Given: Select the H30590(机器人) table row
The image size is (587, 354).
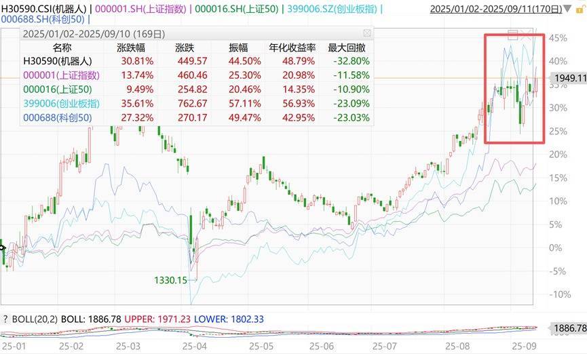Looking at the screenshot, I should [197, 61].
